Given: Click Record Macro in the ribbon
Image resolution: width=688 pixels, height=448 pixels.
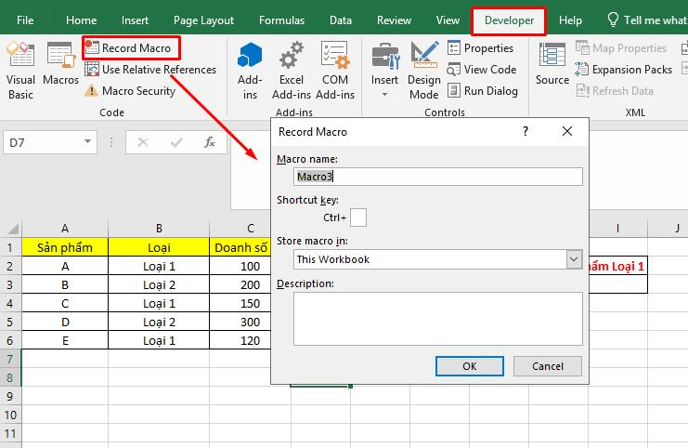Looking at the screenshot, I should point(131,47).
